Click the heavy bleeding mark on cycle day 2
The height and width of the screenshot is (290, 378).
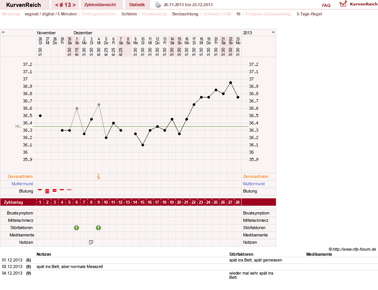pos(47,191)
